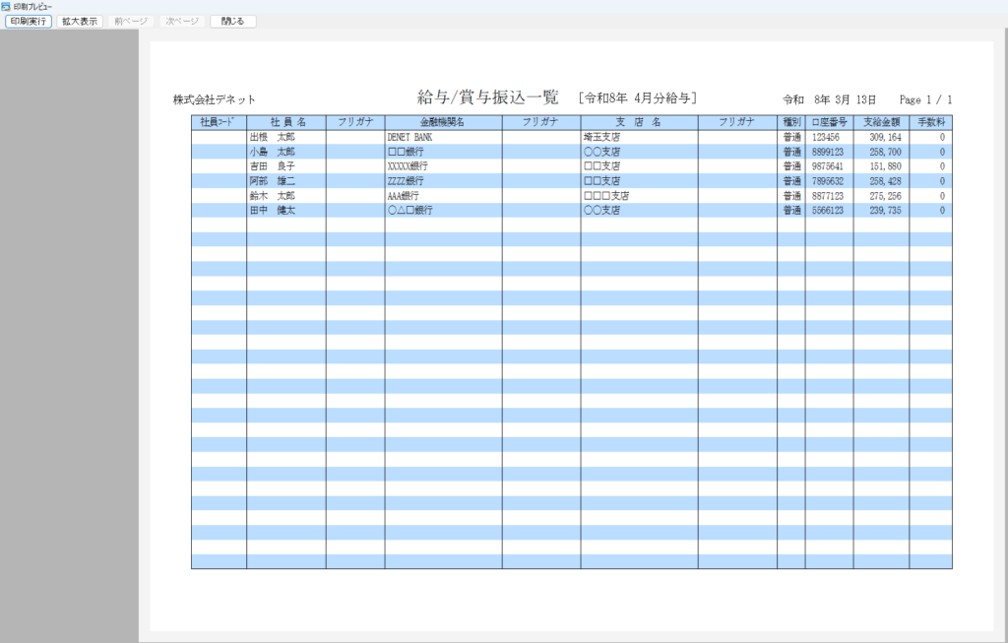Click employee name 田中 健太
This screenshot has height=643, width=1008.
272,211
